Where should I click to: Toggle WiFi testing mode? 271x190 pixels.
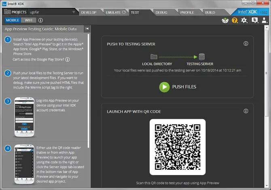pyautogui.click(x=29, y=20)
